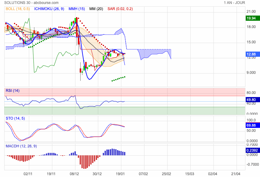Click the 21/04 date on time axis
The image size is (260, 177).
click(x=236, y=174)
